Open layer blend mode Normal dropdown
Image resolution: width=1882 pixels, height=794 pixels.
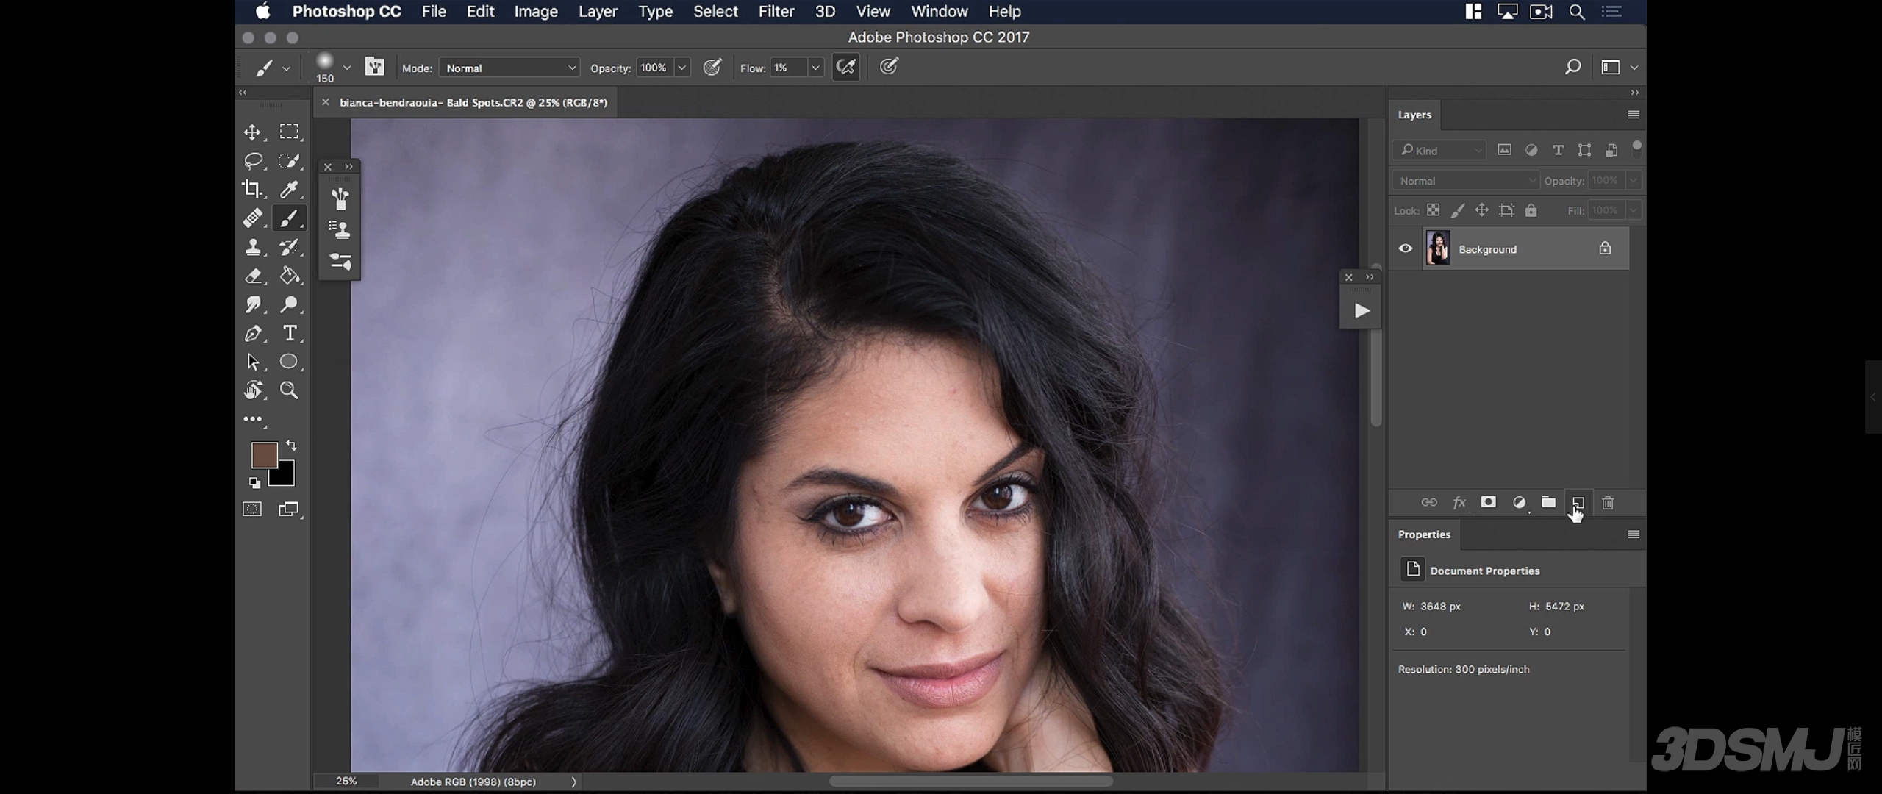(1465, 181)
